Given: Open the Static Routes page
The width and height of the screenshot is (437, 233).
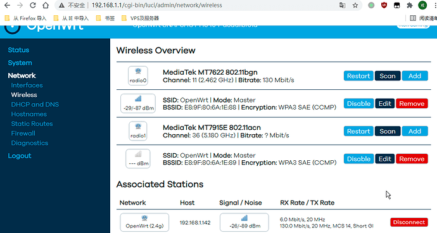Looking at the screenshot, I should [x=32, y=123].
